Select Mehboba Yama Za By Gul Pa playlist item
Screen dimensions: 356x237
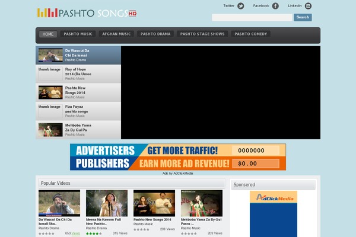78,130
